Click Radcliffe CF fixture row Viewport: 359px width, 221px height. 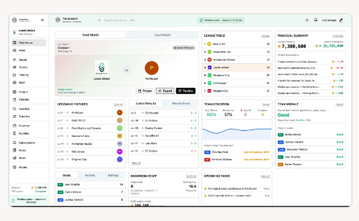pyautogui.click(x=90, y=120)
